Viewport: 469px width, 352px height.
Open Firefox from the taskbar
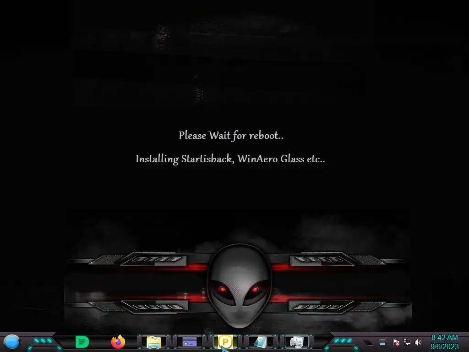(118, 342)
